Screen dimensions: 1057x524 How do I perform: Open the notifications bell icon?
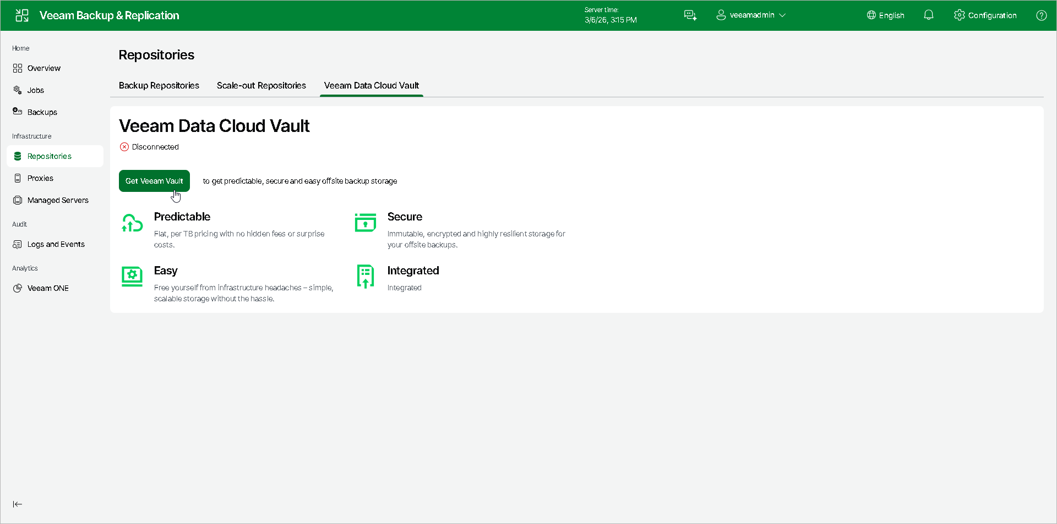point(929,15)
